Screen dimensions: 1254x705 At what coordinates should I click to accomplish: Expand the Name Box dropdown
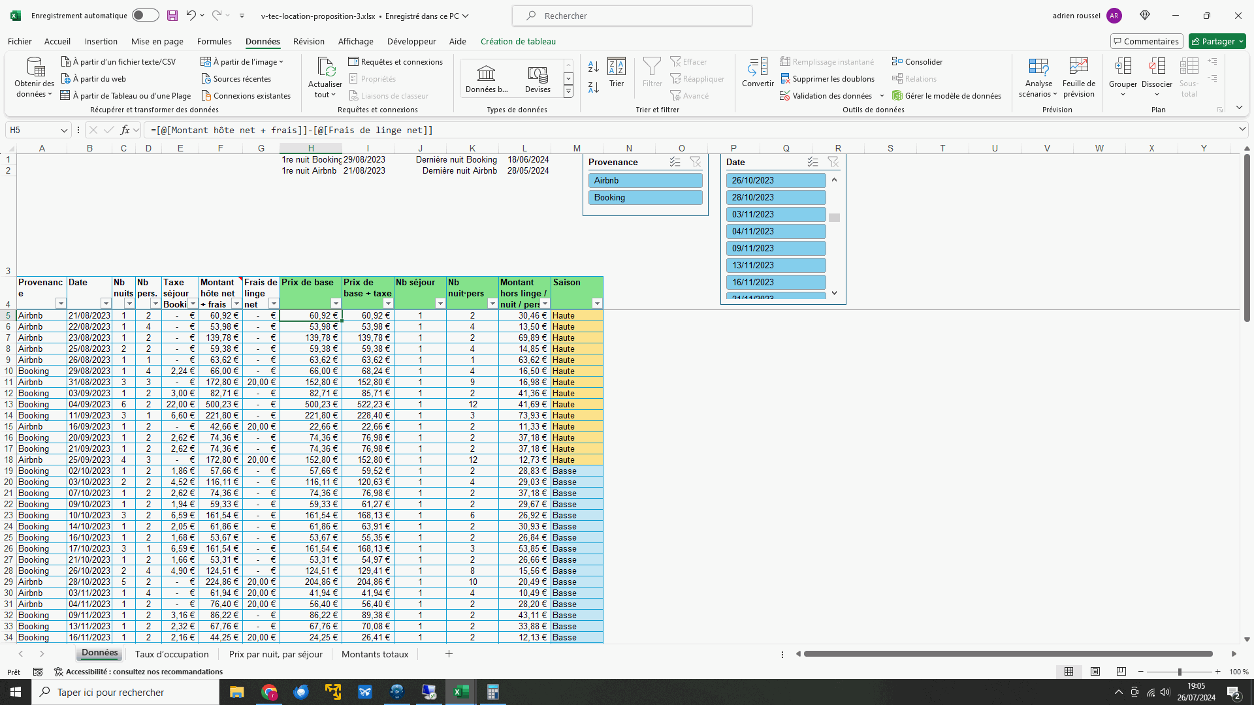coord(64,131)
